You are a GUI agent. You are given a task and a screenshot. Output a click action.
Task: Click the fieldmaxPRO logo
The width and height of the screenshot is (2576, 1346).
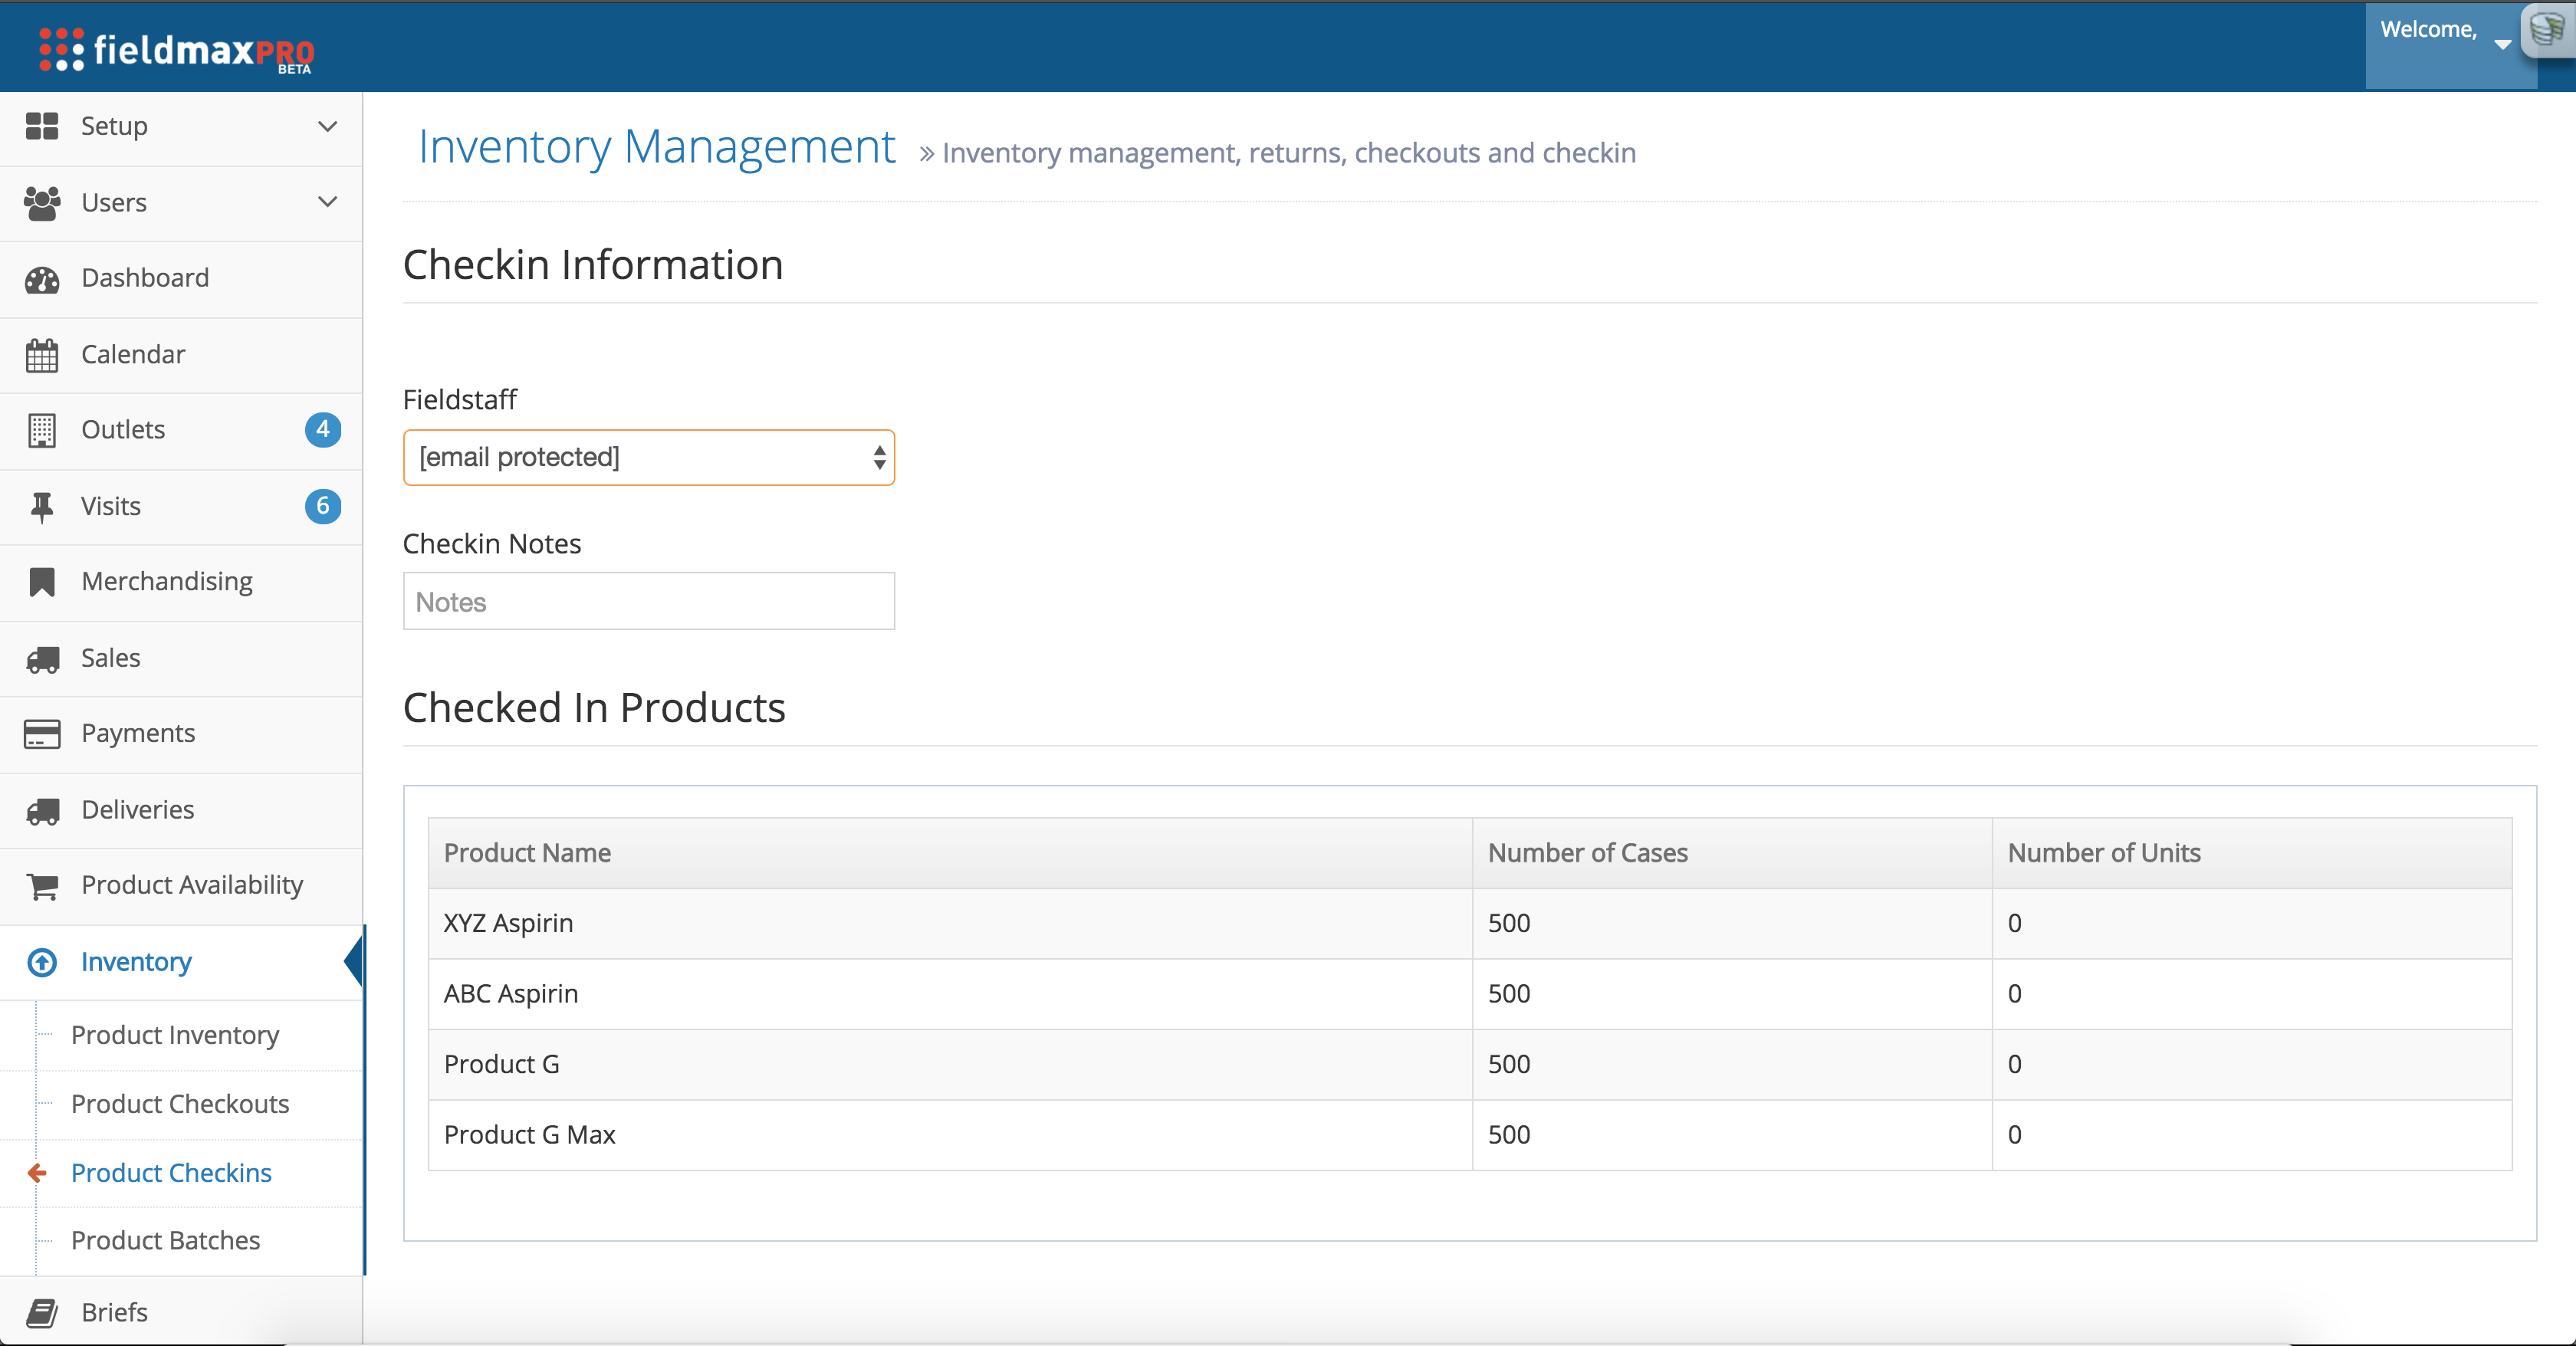(x=177, y=50)
